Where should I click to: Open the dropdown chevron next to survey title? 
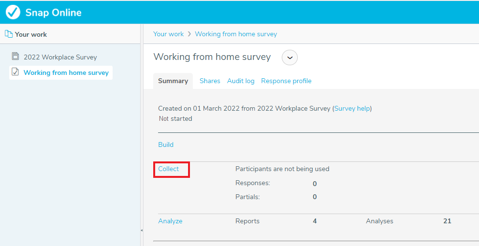click(x=290, y=58)
